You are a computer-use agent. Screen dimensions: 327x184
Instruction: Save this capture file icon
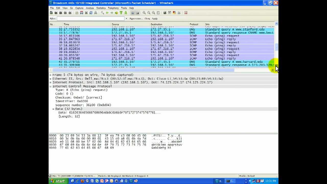pyautogui.click(x=81, y=13)
